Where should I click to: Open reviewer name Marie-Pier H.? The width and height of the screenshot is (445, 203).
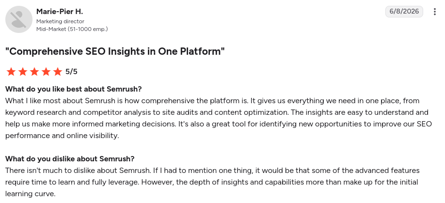(60, 12)
